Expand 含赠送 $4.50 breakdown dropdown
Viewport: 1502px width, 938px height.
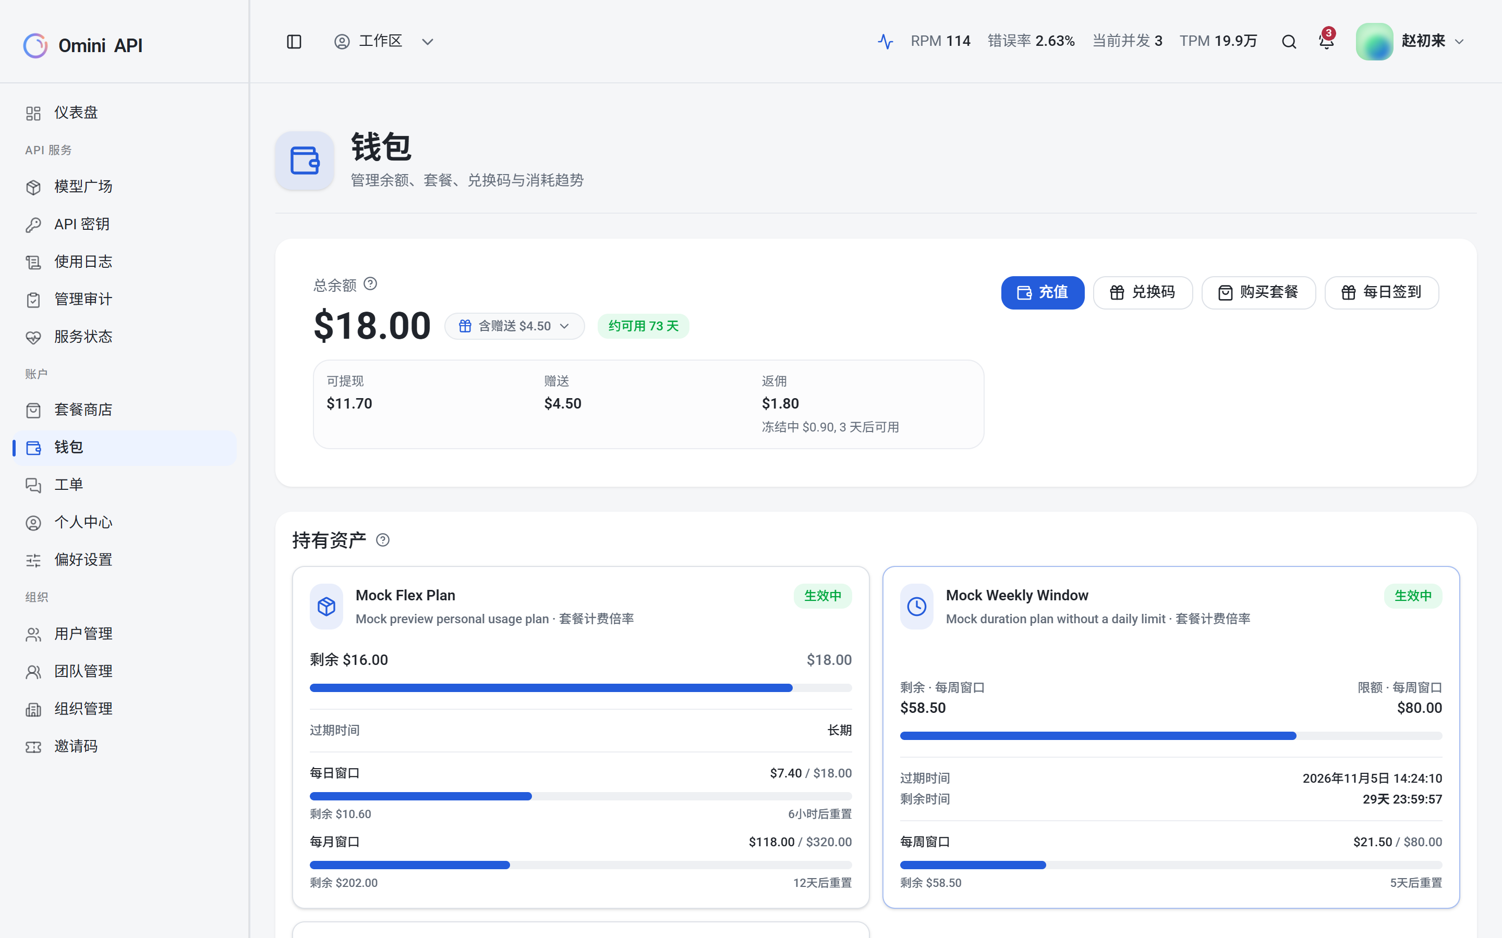coord(515,326)
